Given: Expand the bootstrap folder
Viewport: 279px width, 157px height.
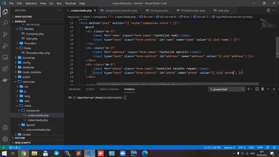Looking at the screenshot, I should pos(29,58).
